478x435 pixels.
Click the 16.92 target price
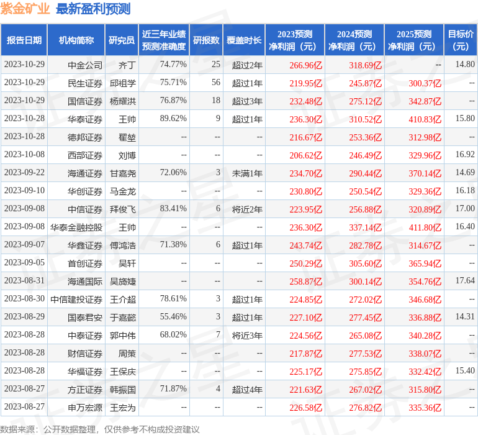[465, 154]
